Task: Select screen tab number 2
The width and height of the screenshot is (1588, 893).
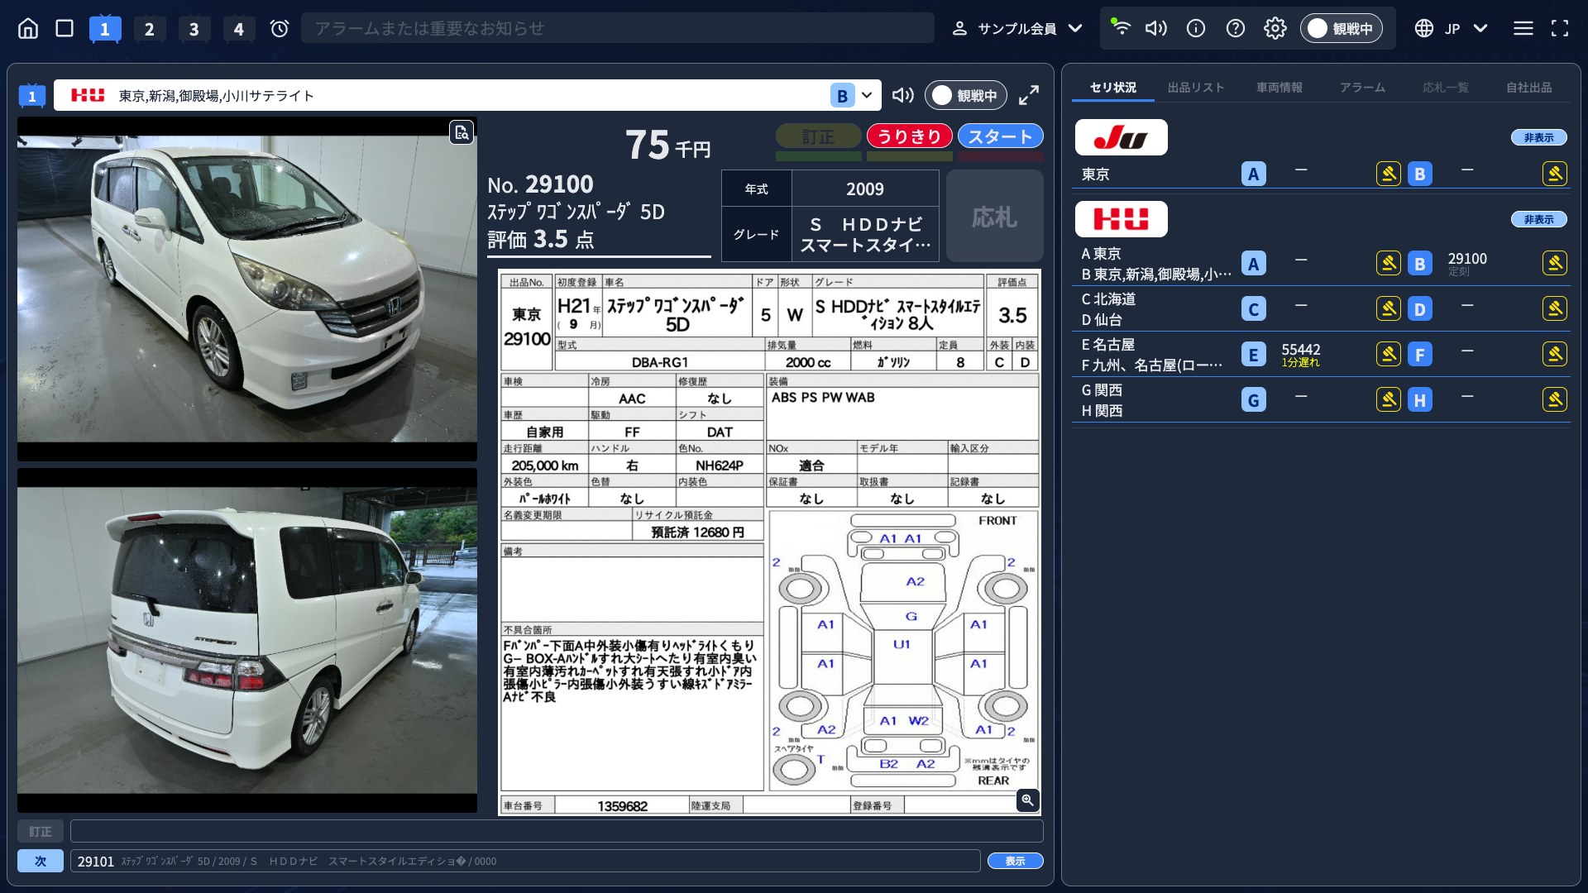Action: point(149,29)
